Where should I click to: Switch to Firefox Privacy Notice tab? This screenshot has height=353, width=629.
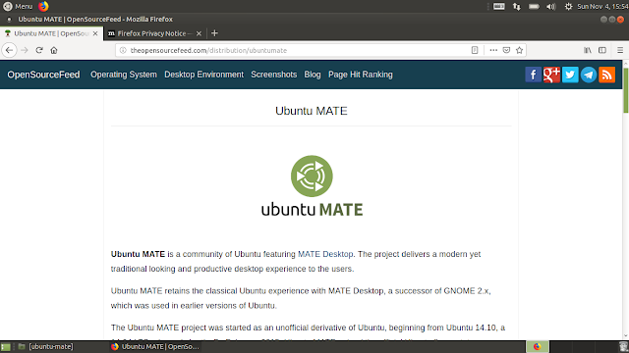pos(154,33)
